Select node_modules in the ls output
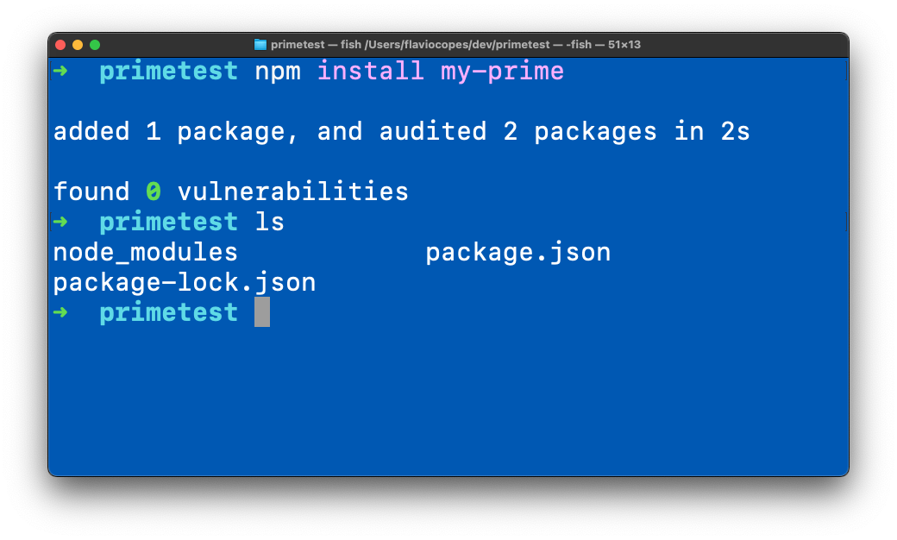This screenshot has height=540, width=897. pos(145,253)
